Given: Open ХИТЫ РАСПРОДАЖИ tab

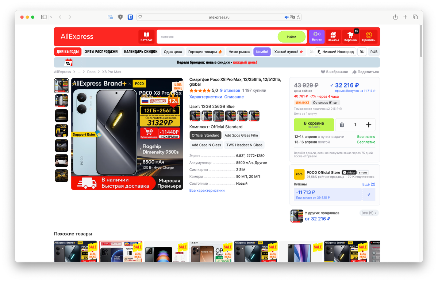Looking at the screenshot, I should click(x=101, y=52).
